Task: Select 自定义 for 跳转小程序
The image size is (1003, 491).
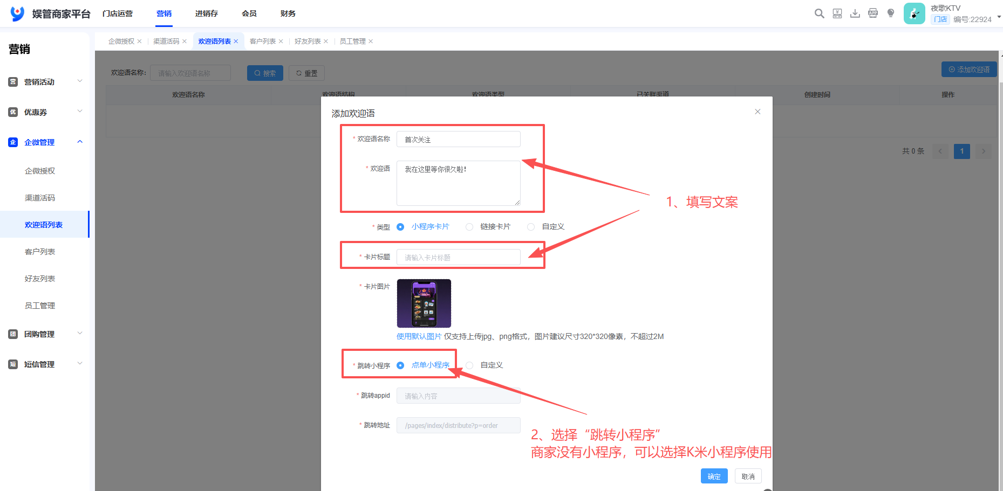Action: pyautogui.click(x=469, y=365)
